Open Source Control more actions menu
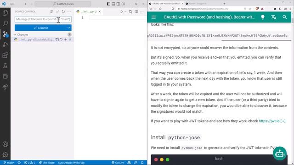This screenshot has height=165, width=294. coord(69,11)
